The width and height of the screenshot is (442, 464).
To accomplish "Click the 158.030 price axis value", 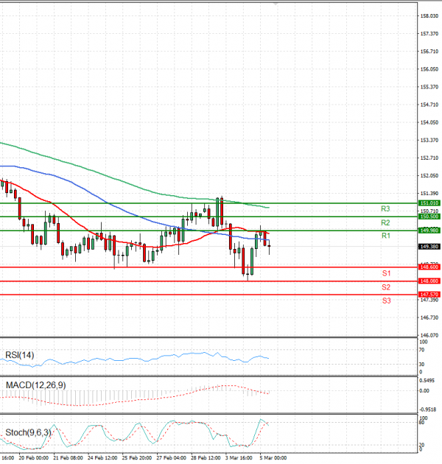I will [429, 16].
